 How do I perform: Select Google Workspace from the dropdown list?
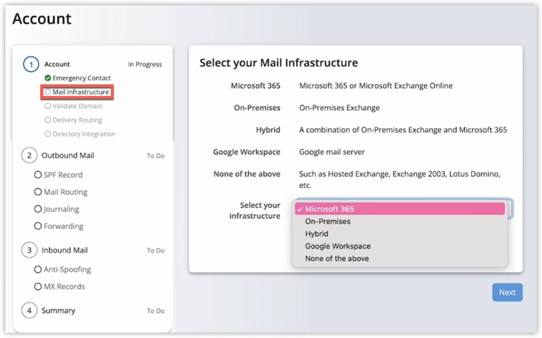point(337,246)
